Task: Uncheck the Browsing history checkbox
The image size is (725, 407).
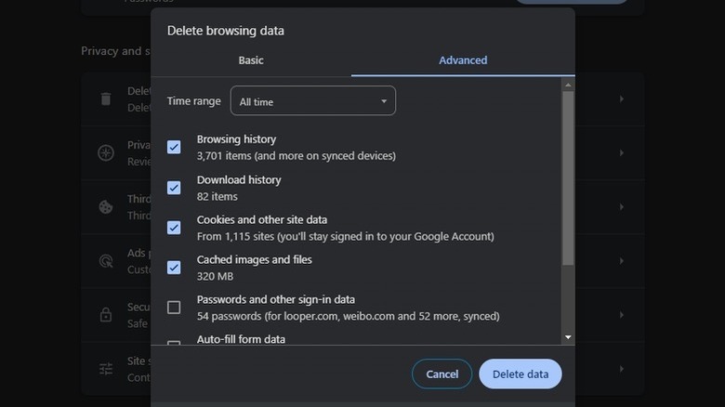Action: pos(174,147)
